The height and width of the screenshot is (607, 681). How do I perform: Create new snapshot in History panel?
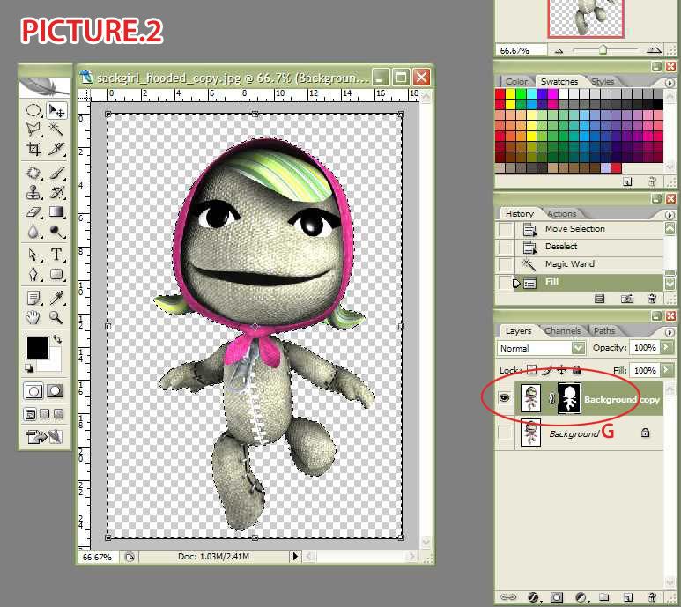click(x=626, y=299)
